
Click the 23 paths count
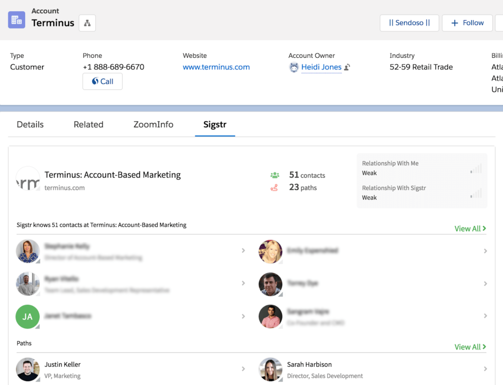click(x=303, y=187)
